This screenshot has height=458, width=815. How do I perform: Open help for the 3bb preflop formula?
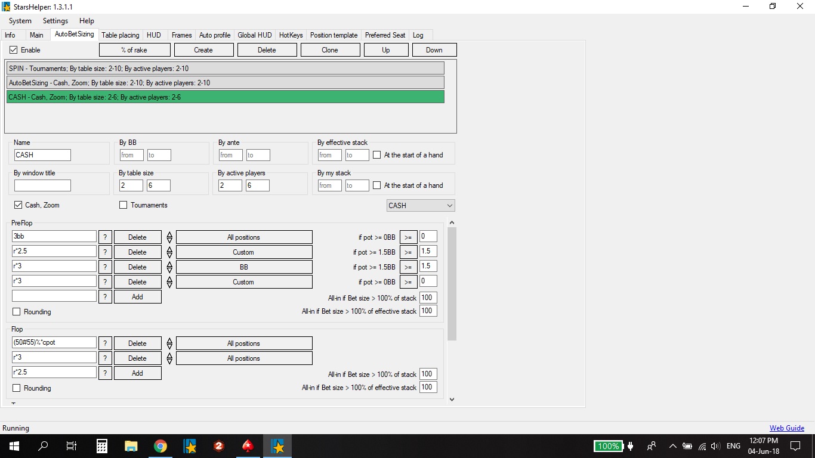point(105,237)
